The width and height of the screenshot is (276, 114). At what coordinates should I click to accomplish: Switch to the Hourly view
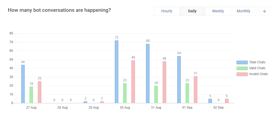point(167,11)
